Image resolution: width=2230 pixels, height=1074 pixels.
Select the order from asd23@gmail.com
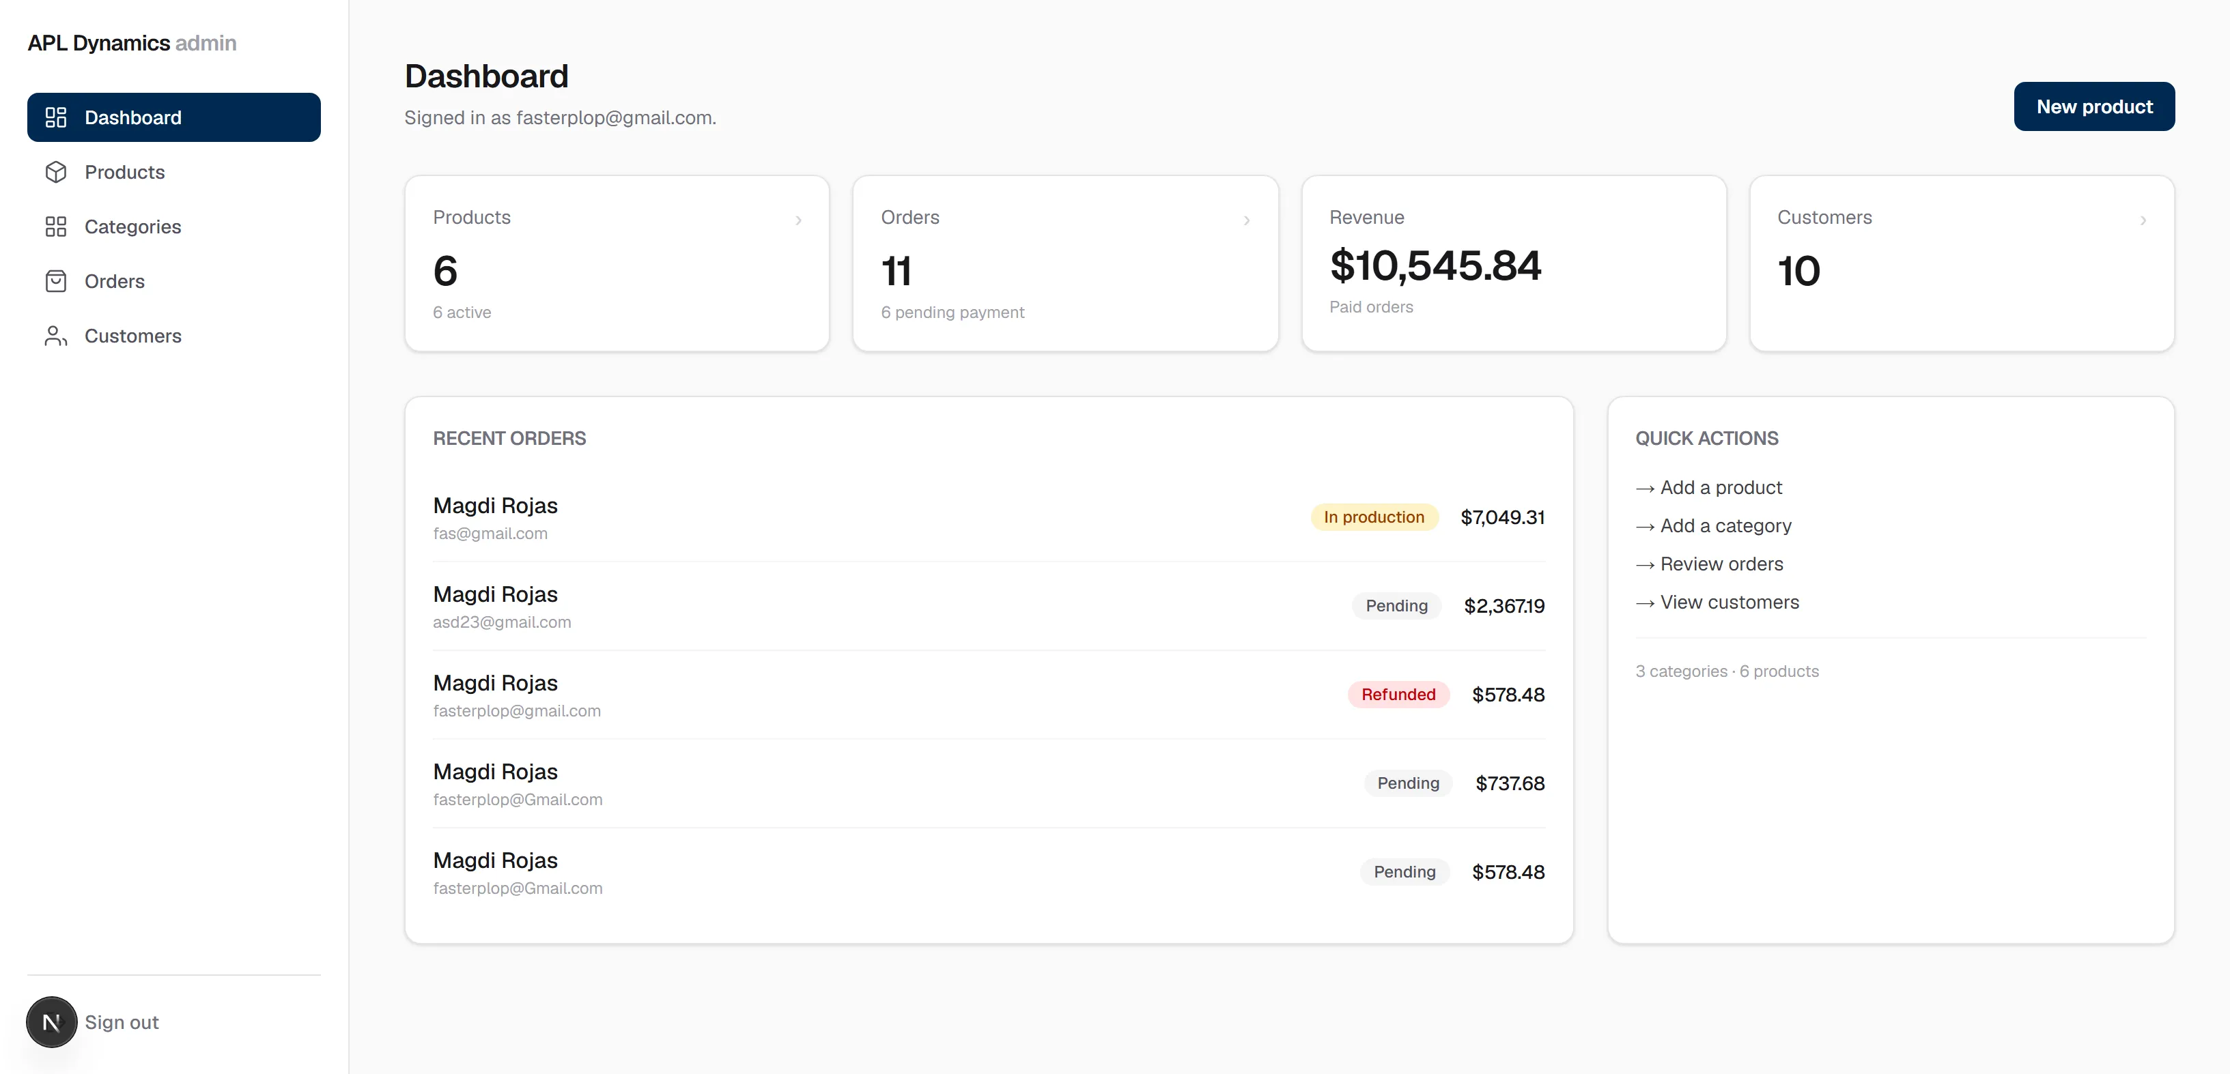[989, 606]
